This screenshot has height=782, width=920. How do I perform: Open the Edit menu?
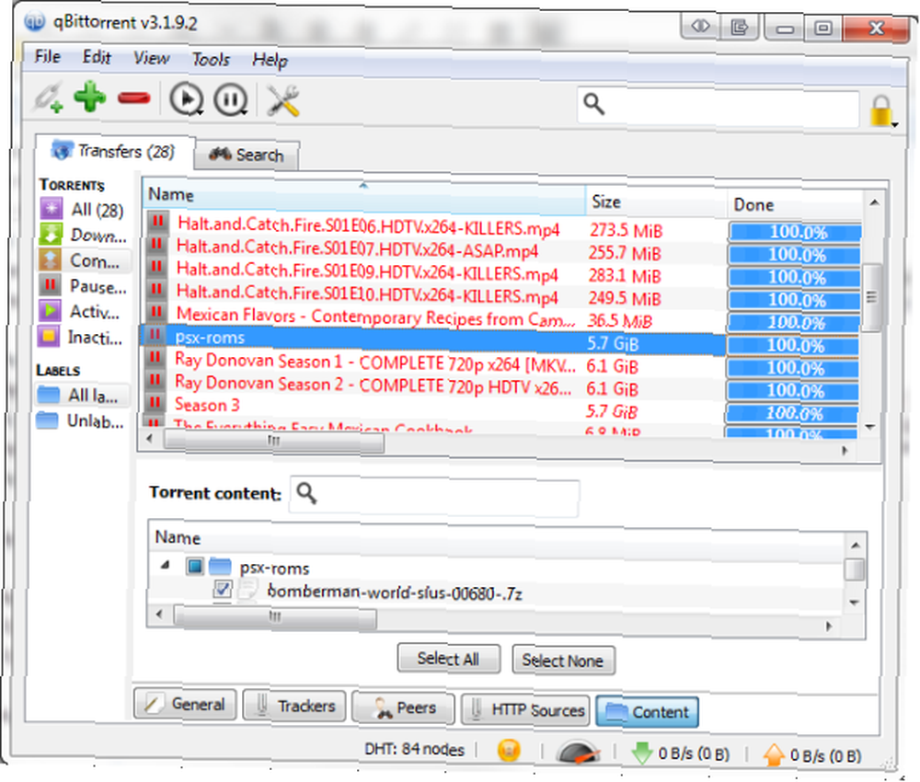pos(97,57)
